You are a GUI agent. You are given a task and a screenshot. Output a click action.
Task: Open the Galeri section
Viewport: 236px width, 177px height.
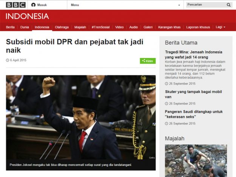click(x=148, y=27)
